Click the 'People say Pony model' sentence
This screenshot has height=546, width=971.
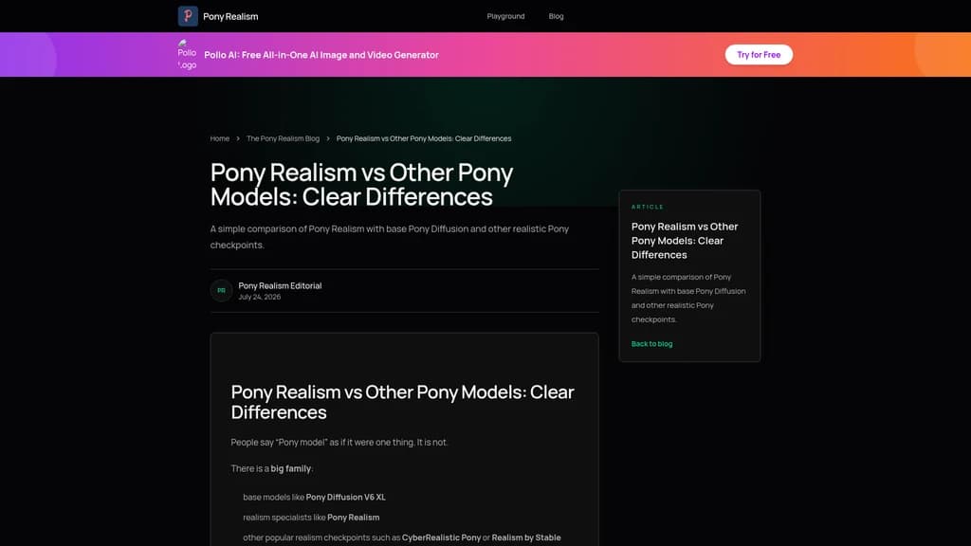coord(339,442)
